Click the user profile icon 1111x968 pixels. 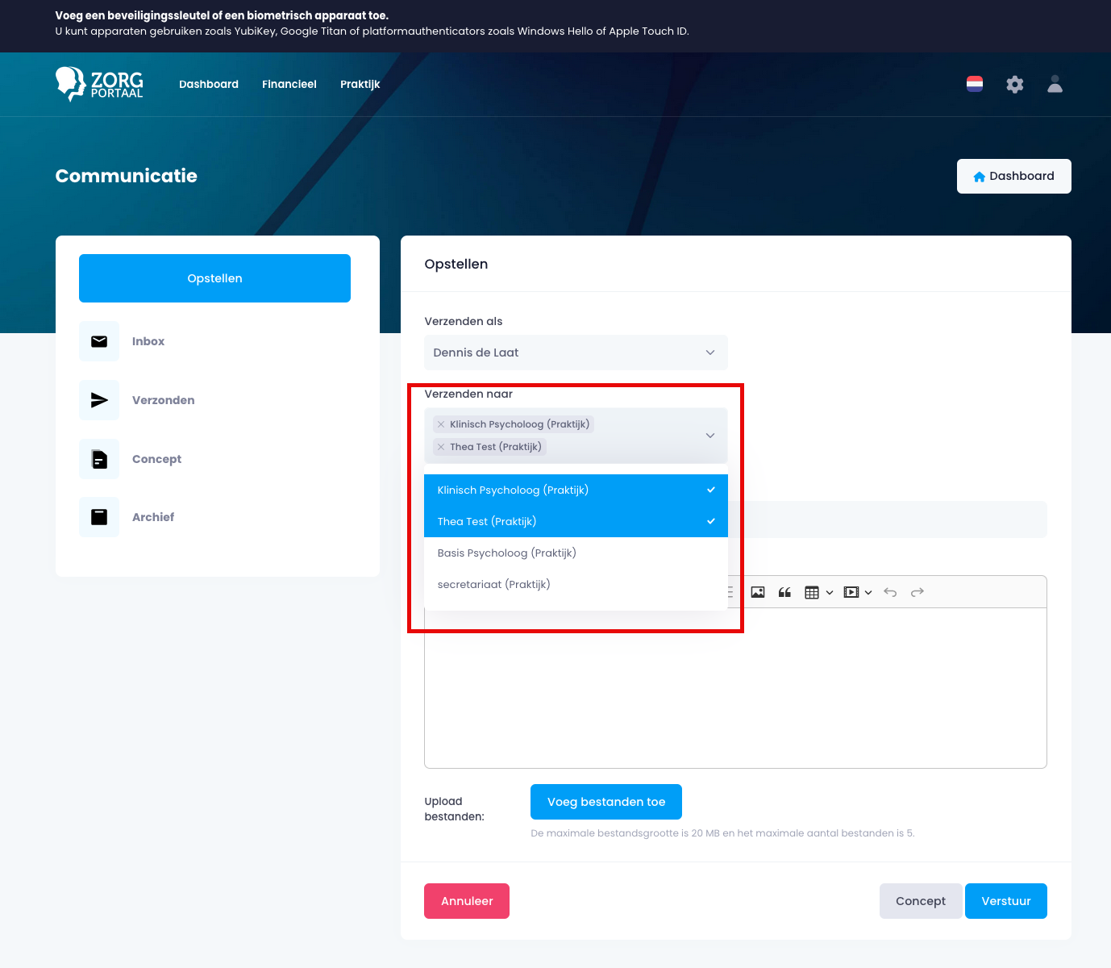(1055, 84)
